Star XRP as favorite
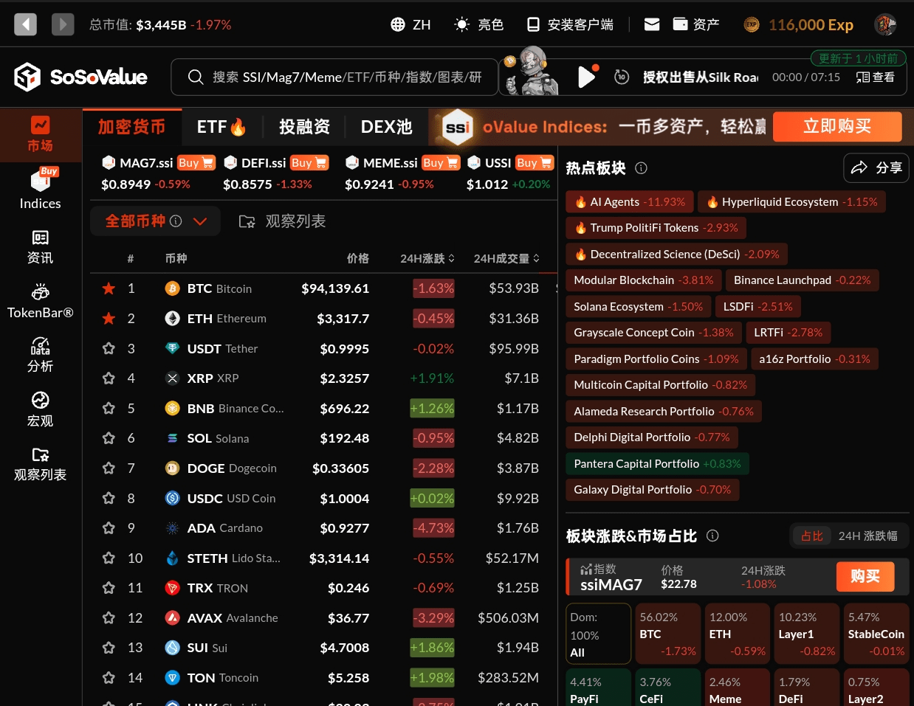Image resolution: width=914 pixels, height=706 pixels. (x=109, y=378)
